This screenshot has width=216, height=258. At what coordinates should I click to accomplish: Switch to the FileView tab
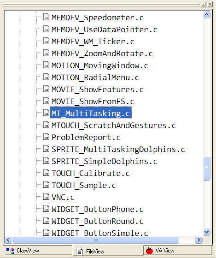pos(108,251)
